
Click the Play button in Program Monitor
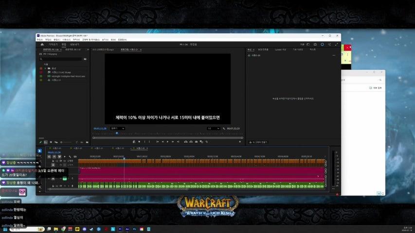pyautogui.click(x=167, y=142)
